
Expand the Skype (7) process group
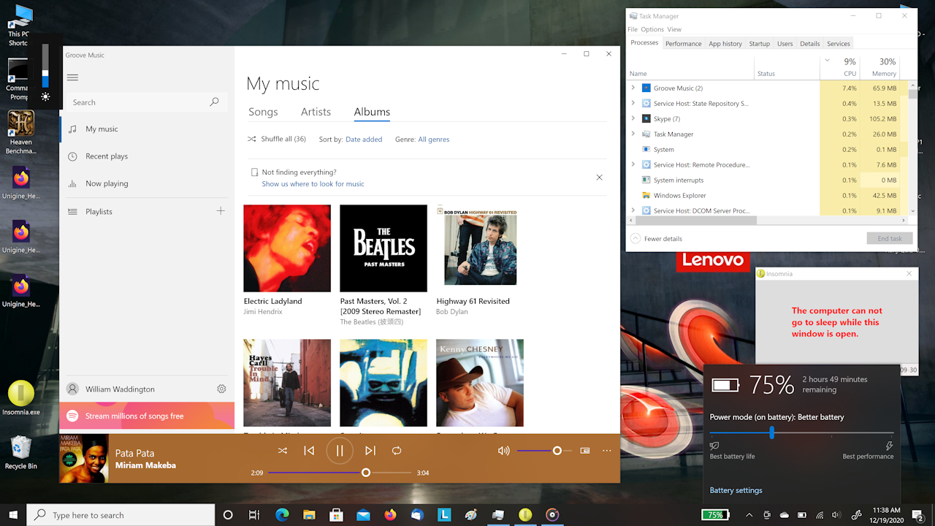pos(633,118)
